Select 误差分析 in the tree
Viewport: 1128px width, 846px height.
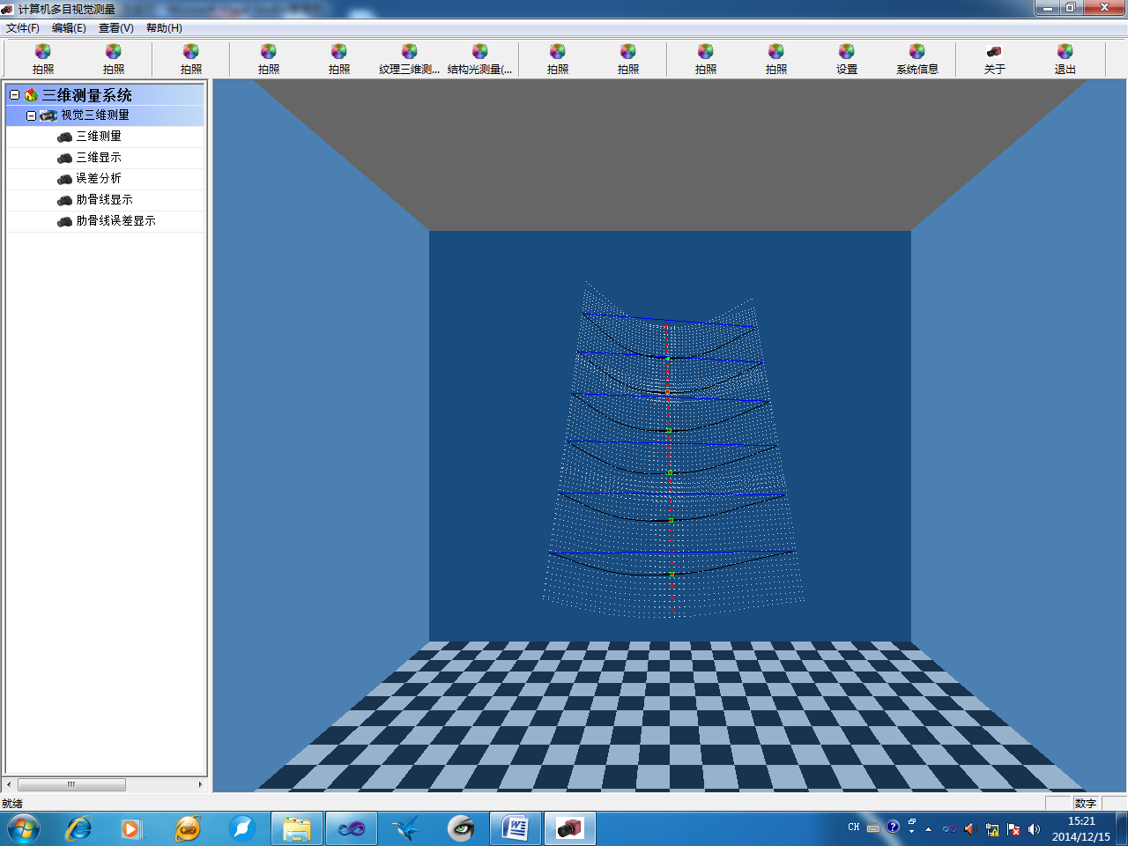98,179
